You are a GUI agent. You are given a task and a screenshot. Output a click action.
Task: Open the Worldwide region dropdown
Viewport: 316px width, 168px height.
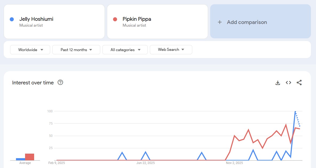click(30, 50)
